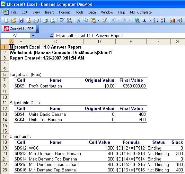185x174 pixels.
Task: Open the AutoSum functions dropdown arrow
Action: pyautogui.click(x=150, y=21)
